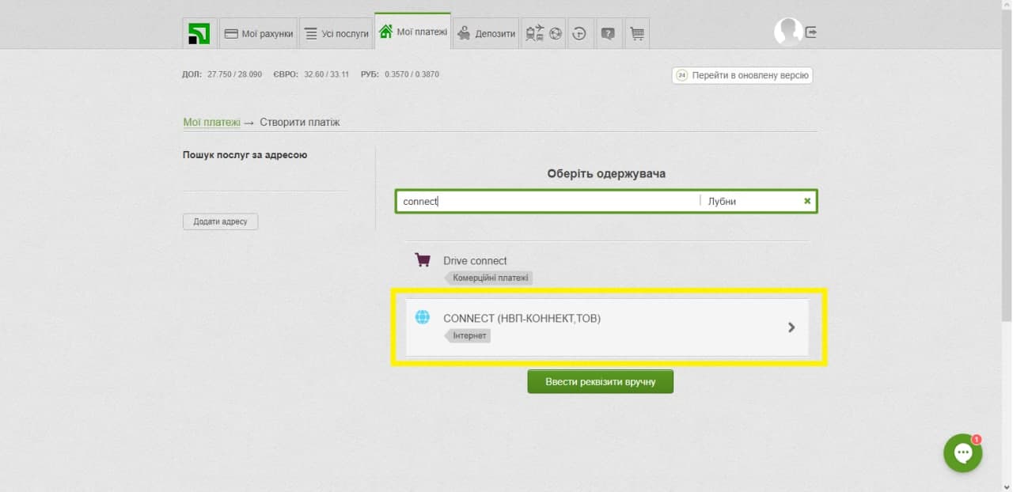Click 'Ввести реквізити вручну' button
The height and width of the screenshot is (492, 1013).
601,381
